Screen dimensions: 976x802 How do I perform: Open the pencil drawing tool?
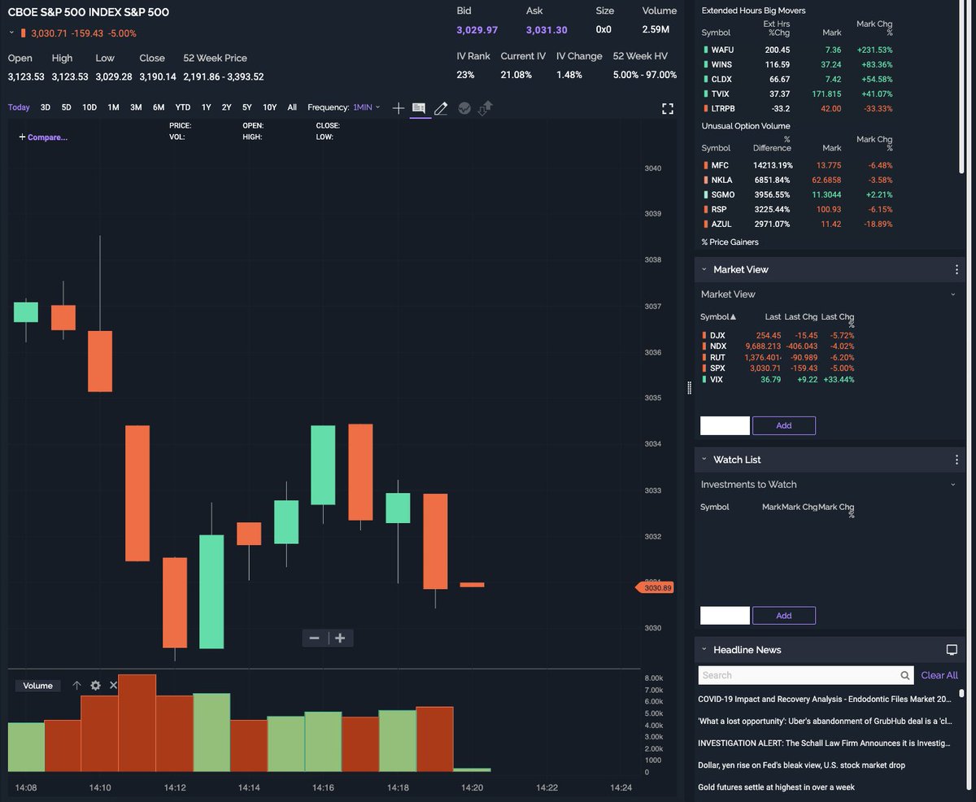coord(441,108)
